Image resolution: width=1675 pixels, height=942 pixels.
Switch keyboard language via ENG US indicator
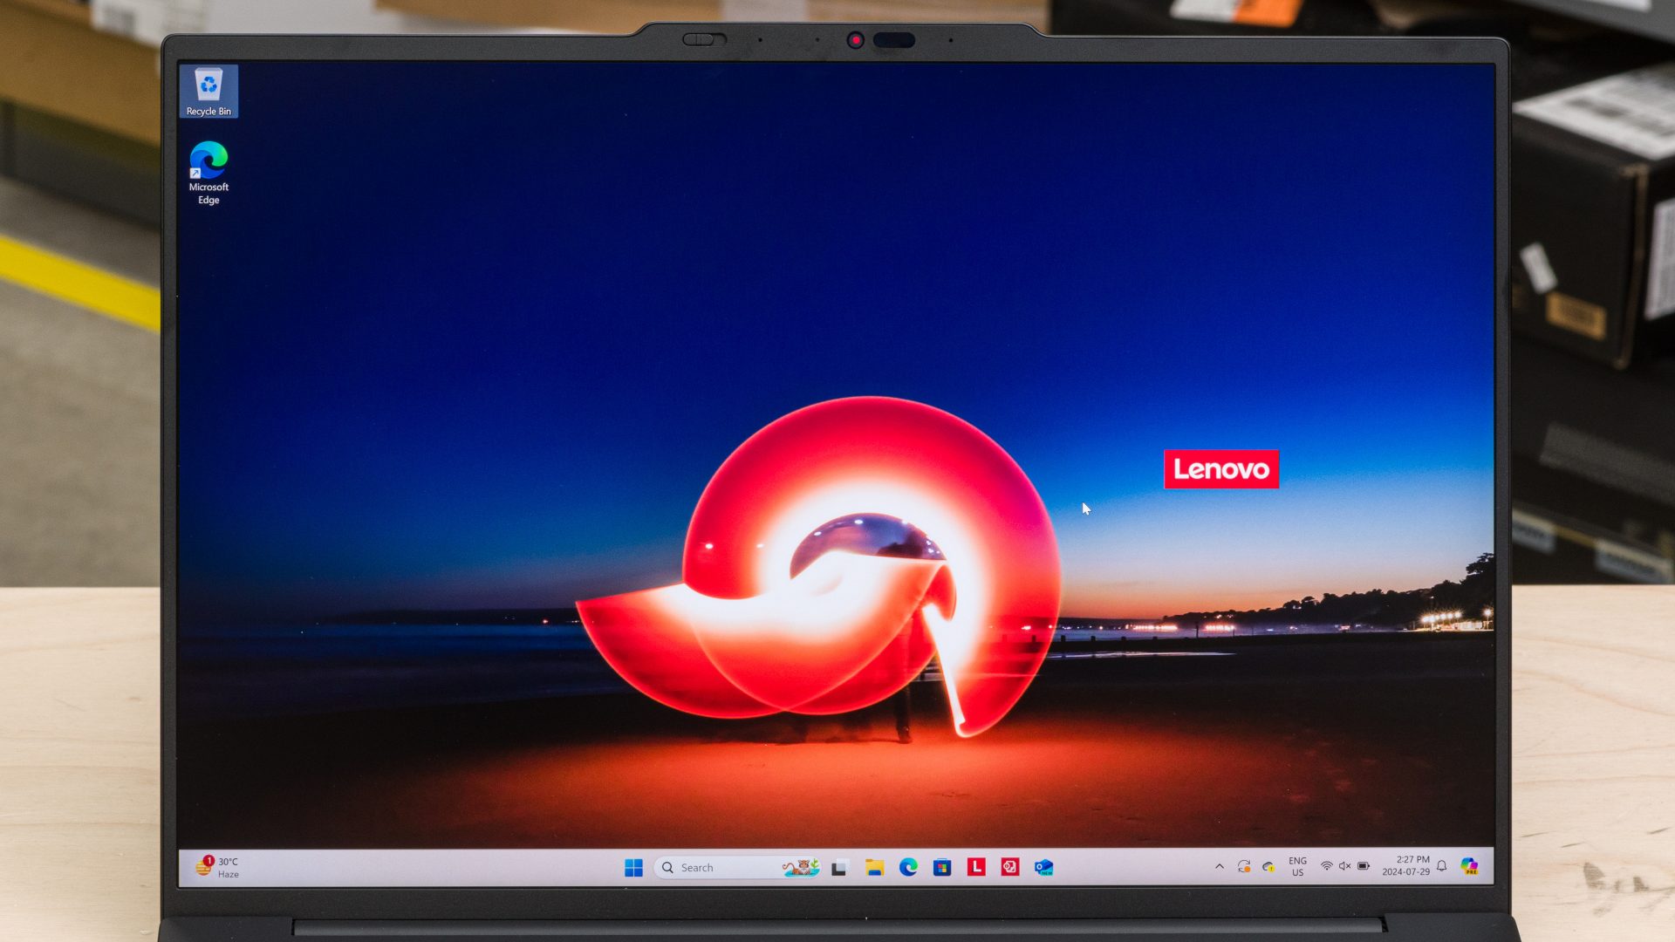click(x=1296, y=866)
